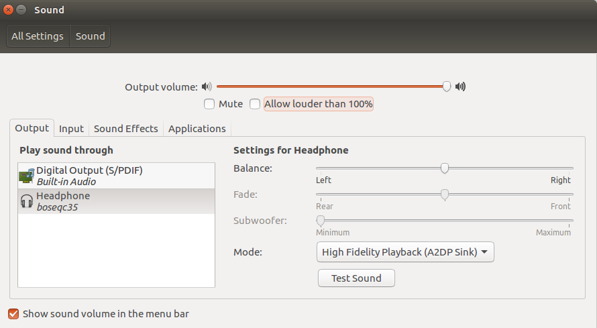Uncheck Show sound volume in the menu bar

[x=13, y=314]
